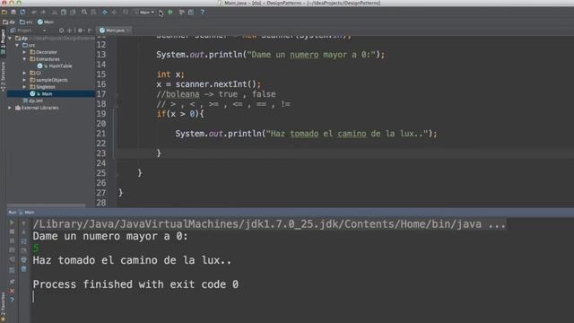Open the SDK Manager toolbar icon
574x323 pixels.
[191, 12]
